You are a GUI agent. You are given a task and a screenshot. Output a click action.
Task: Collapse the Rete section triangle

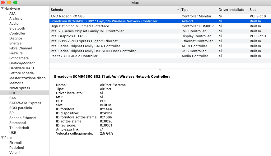pyautogui.click(x=2, y=138)
